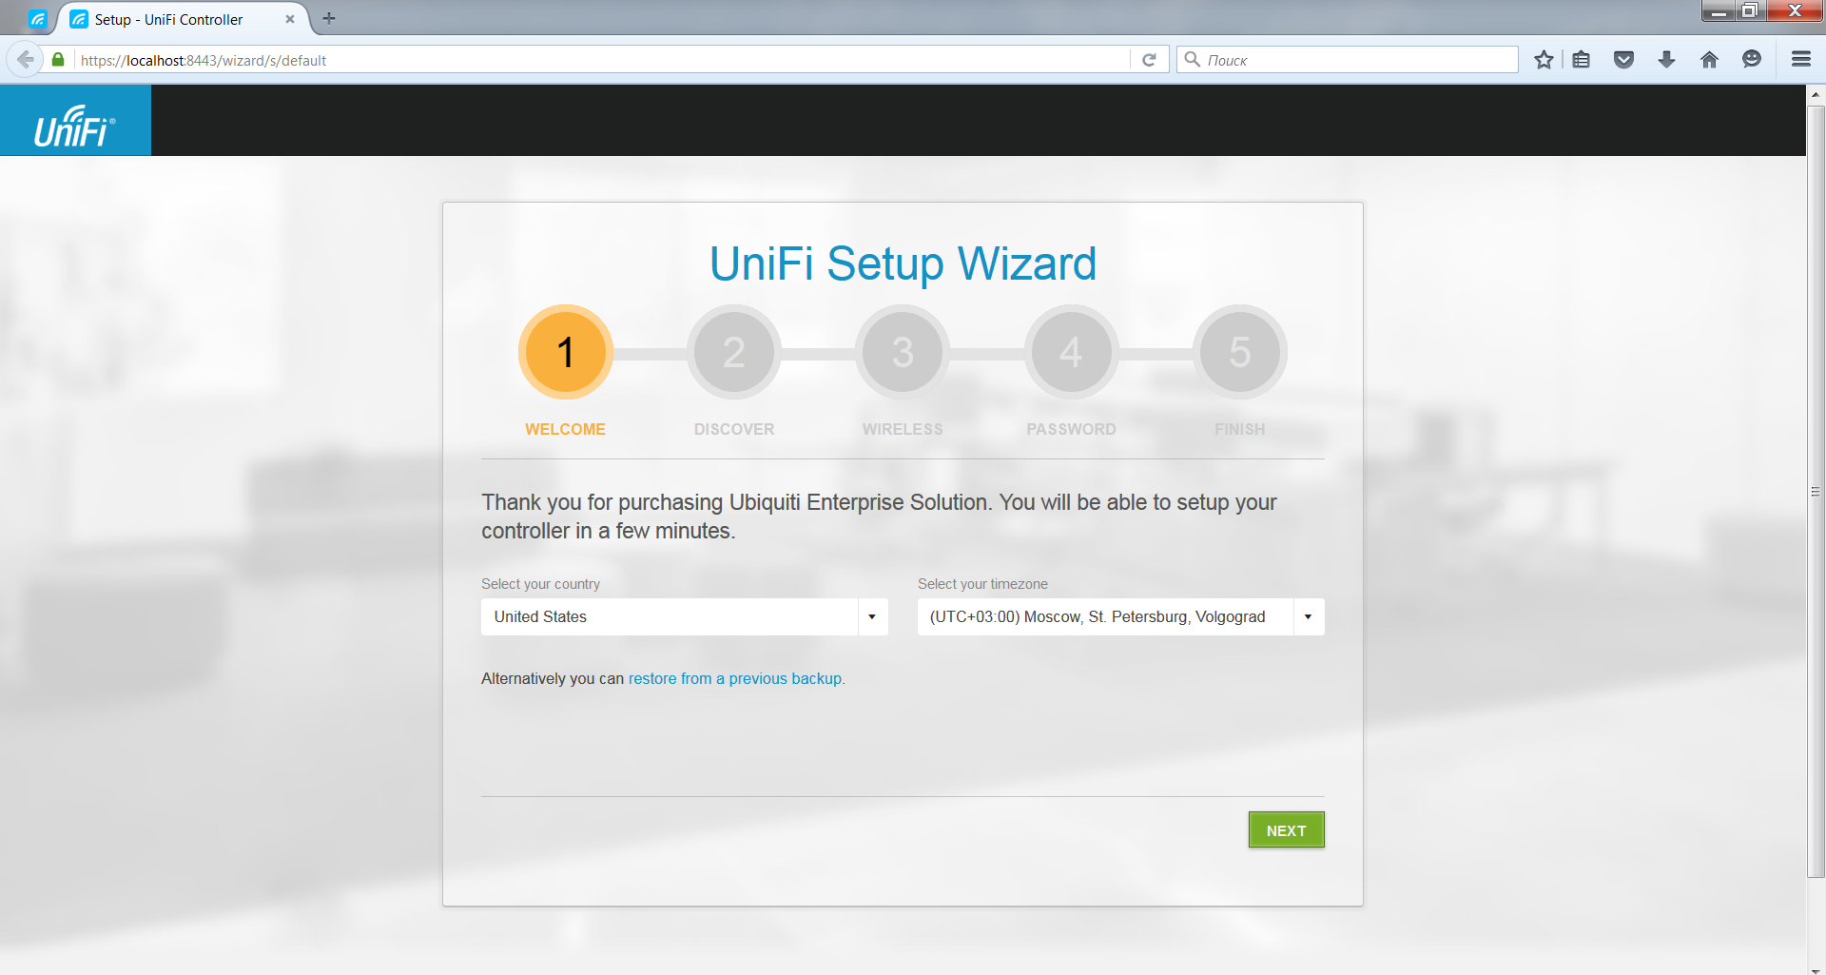This screenshot has width=1826, height=975.
Task: Click the Select your country label
Action: pos(540,584)
